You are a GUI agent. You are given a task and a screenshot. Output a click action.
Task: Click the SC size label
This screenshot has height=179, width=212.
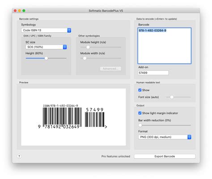(x=30, y=42)
